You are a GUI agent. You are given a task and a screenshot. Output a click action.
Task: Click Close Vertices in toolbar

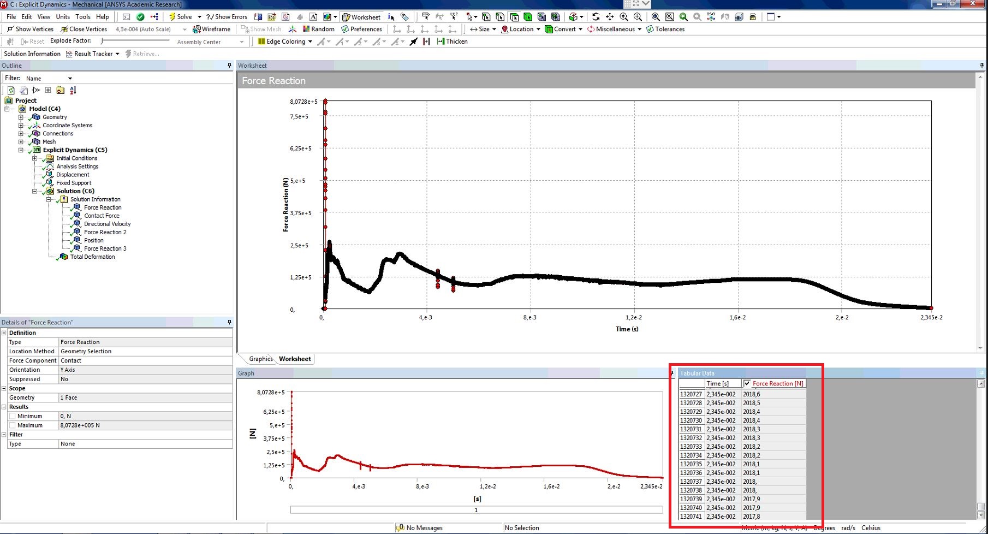click(84, 29)
